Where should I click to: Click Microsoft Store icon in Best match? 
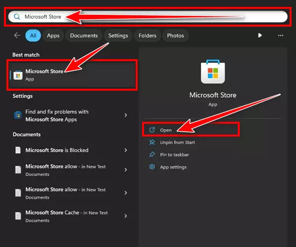pyautogui.click(x=18, y=75)
